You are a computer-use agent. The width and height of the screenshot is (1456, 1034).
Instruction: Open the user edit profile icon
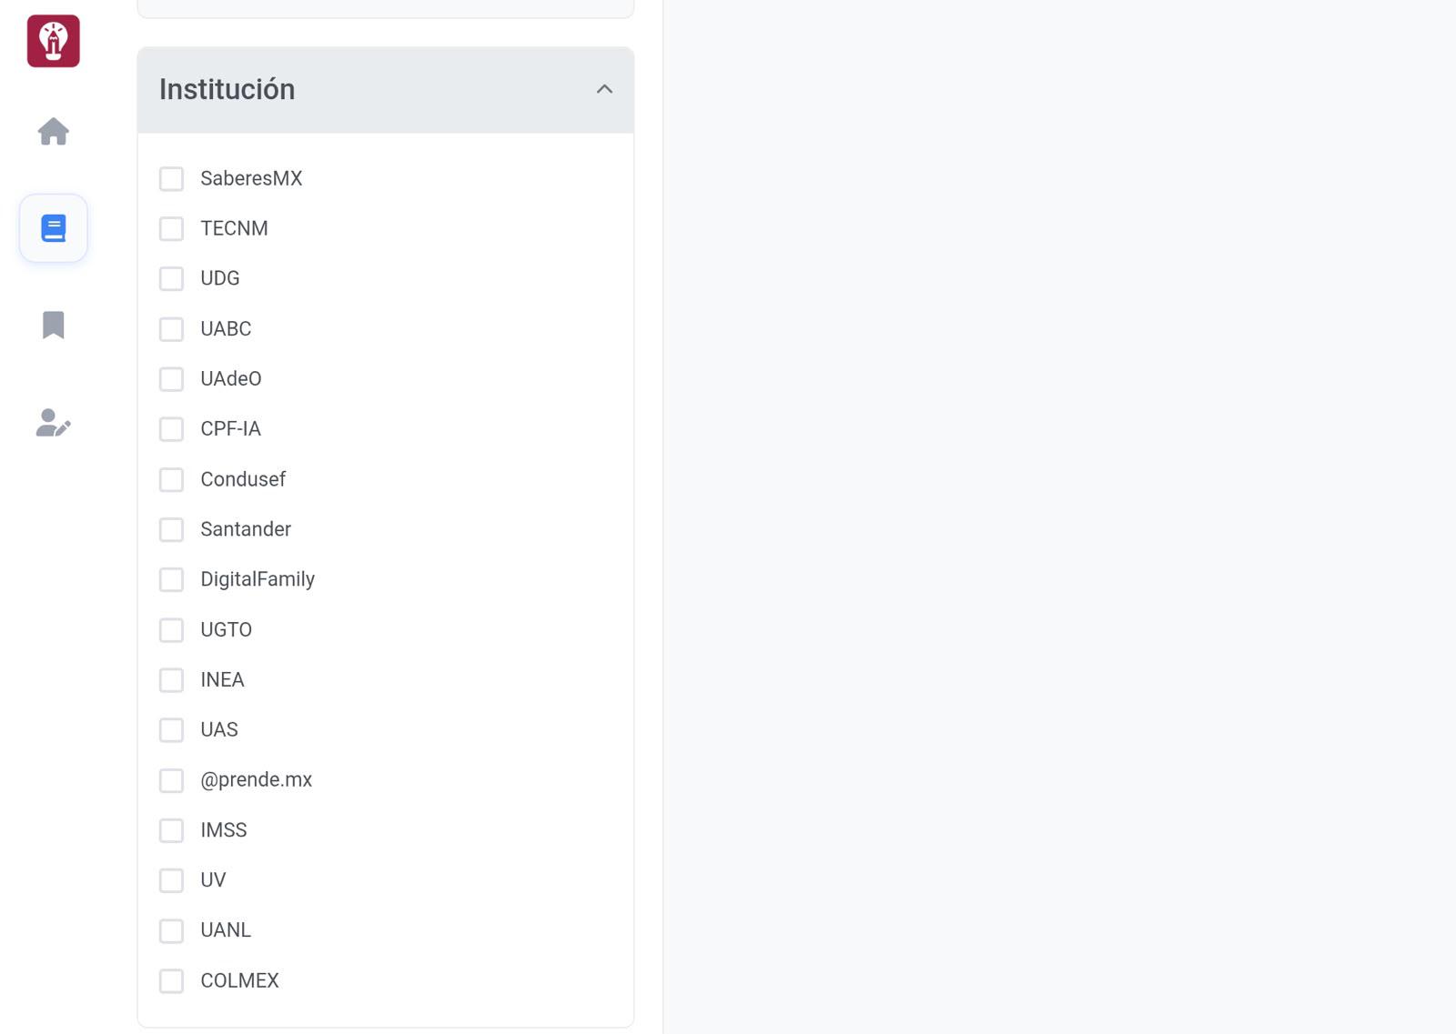coord(54,423)
